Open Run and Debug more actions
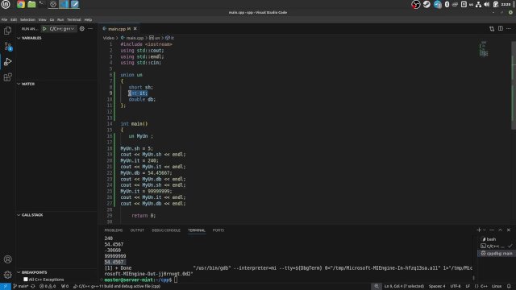Screen dimensions: 516x290 [x=90, y=29]
